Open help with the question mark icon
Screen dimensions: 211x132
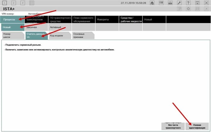tap(188, 3)
